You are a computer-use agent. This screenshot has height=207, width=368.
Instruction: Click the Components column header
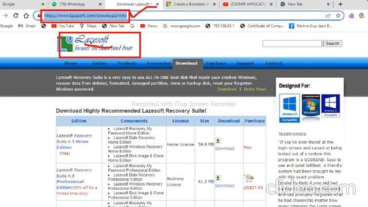pos(134,121)
